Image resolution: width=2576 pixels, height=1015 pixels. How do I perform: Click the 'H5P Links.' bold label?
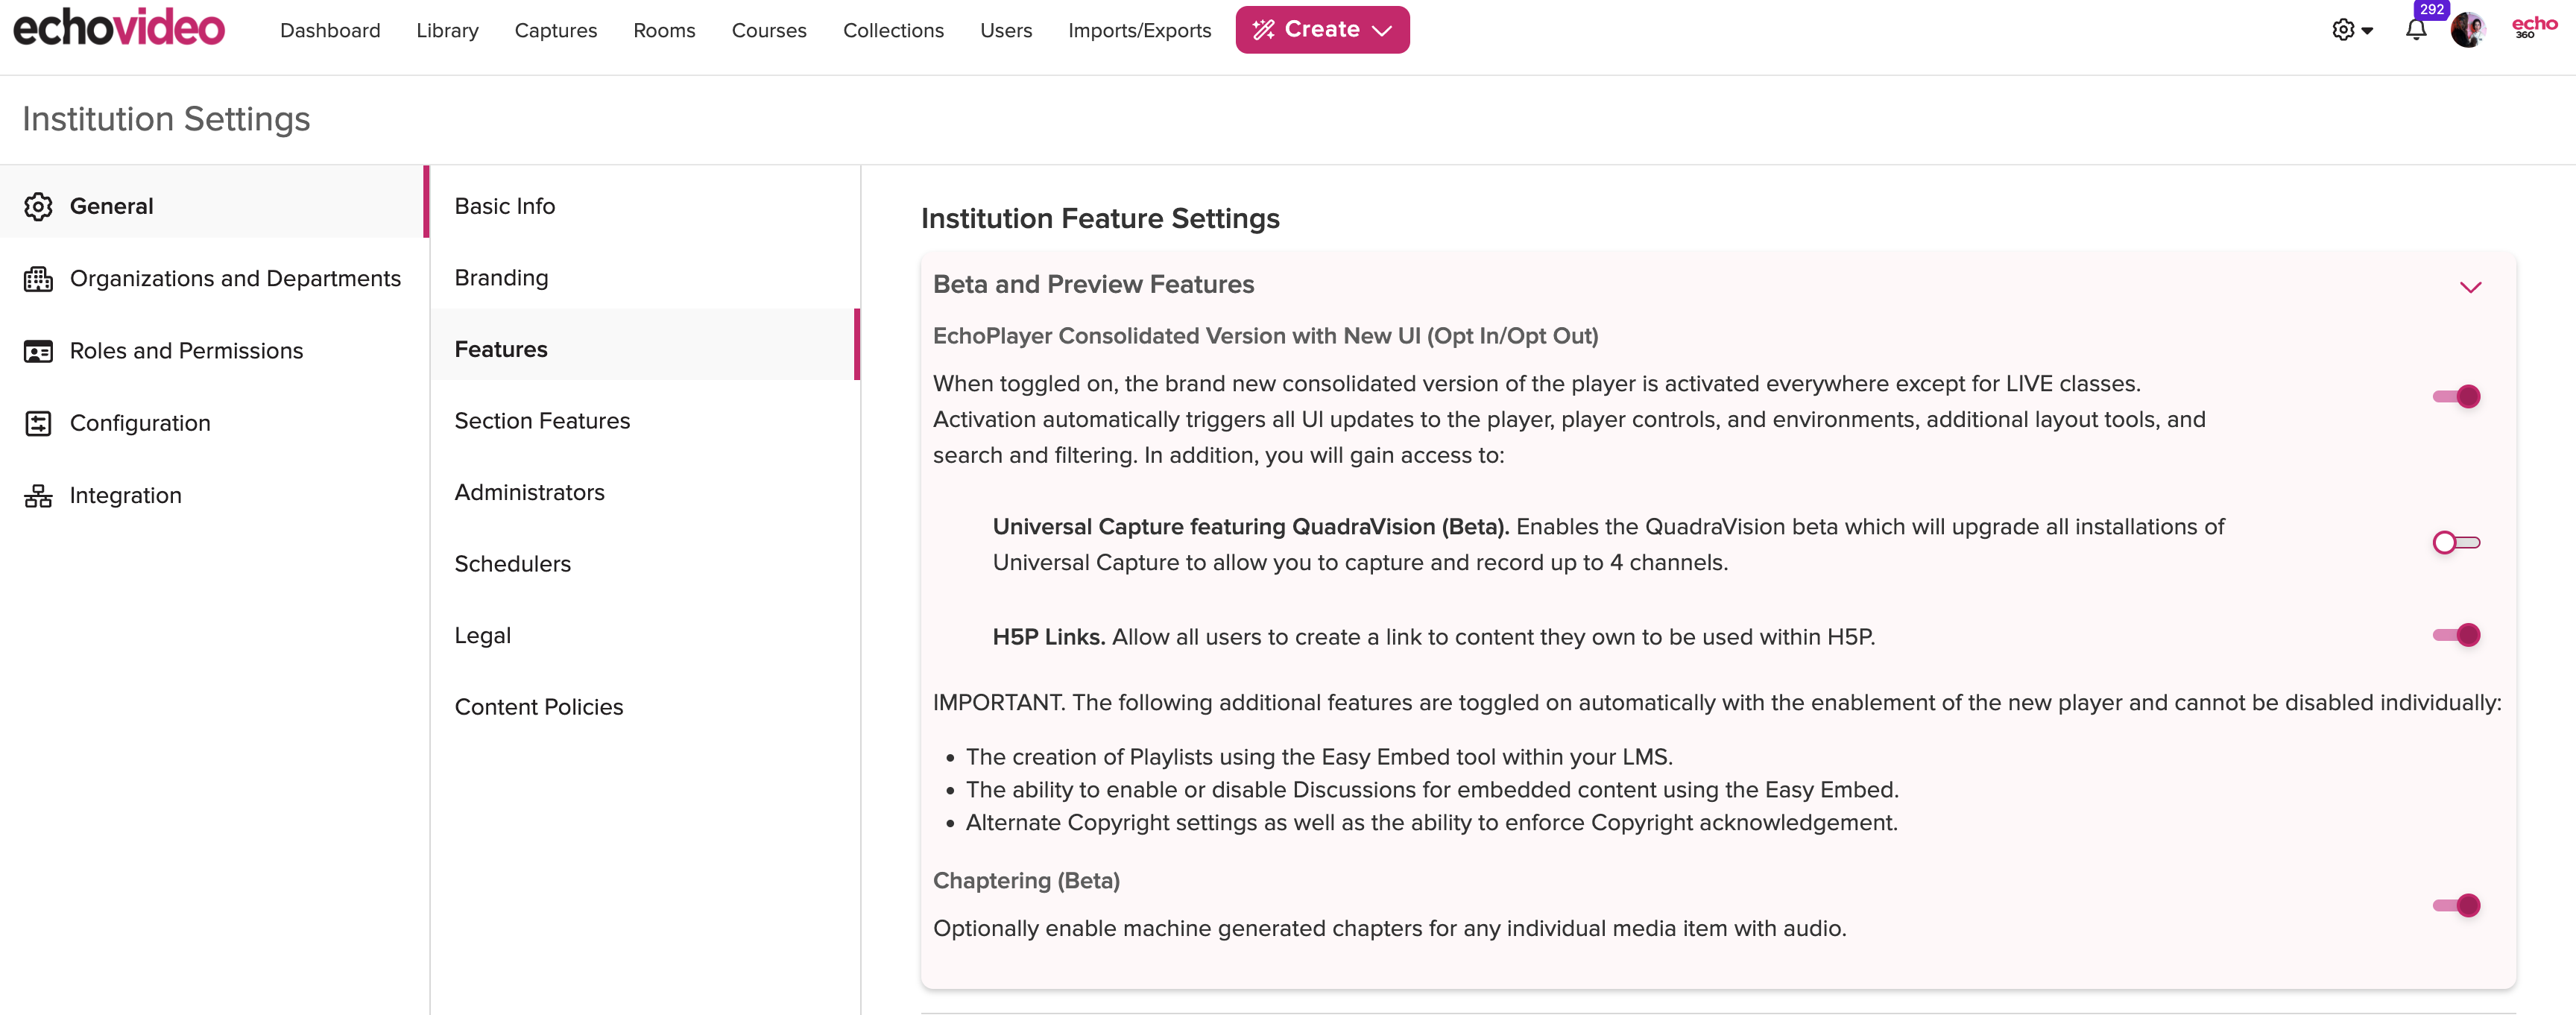[x=1048, y=637]
